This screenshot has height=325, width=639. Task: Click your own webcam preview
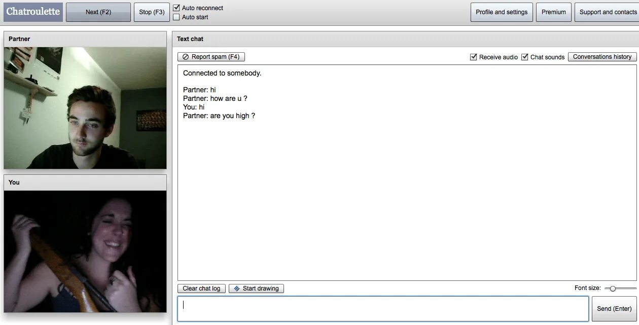tap(85, 251)
